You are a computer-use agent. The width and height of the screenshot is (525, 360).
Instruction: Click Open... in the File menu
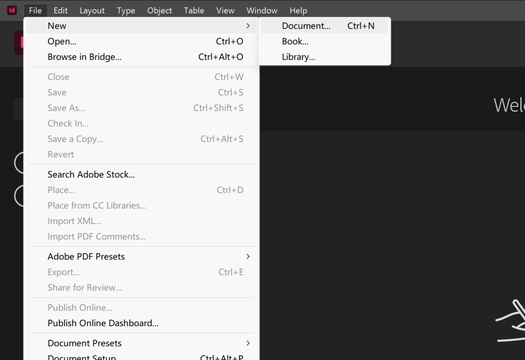62,42
